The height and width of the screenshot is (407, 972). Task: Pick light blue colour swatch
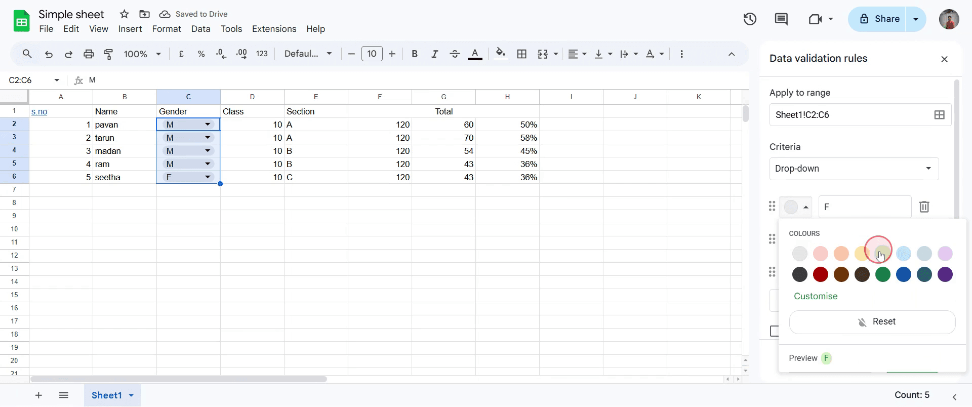click(904, 253)
